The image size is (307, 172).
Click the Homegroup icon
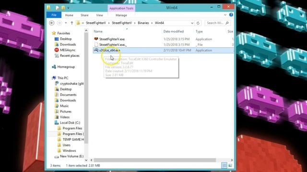tap(54, 67)
